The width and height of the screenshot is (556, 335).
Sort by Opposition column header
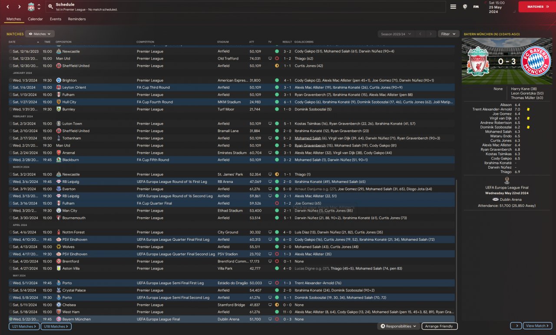click(x=63, y=42)
